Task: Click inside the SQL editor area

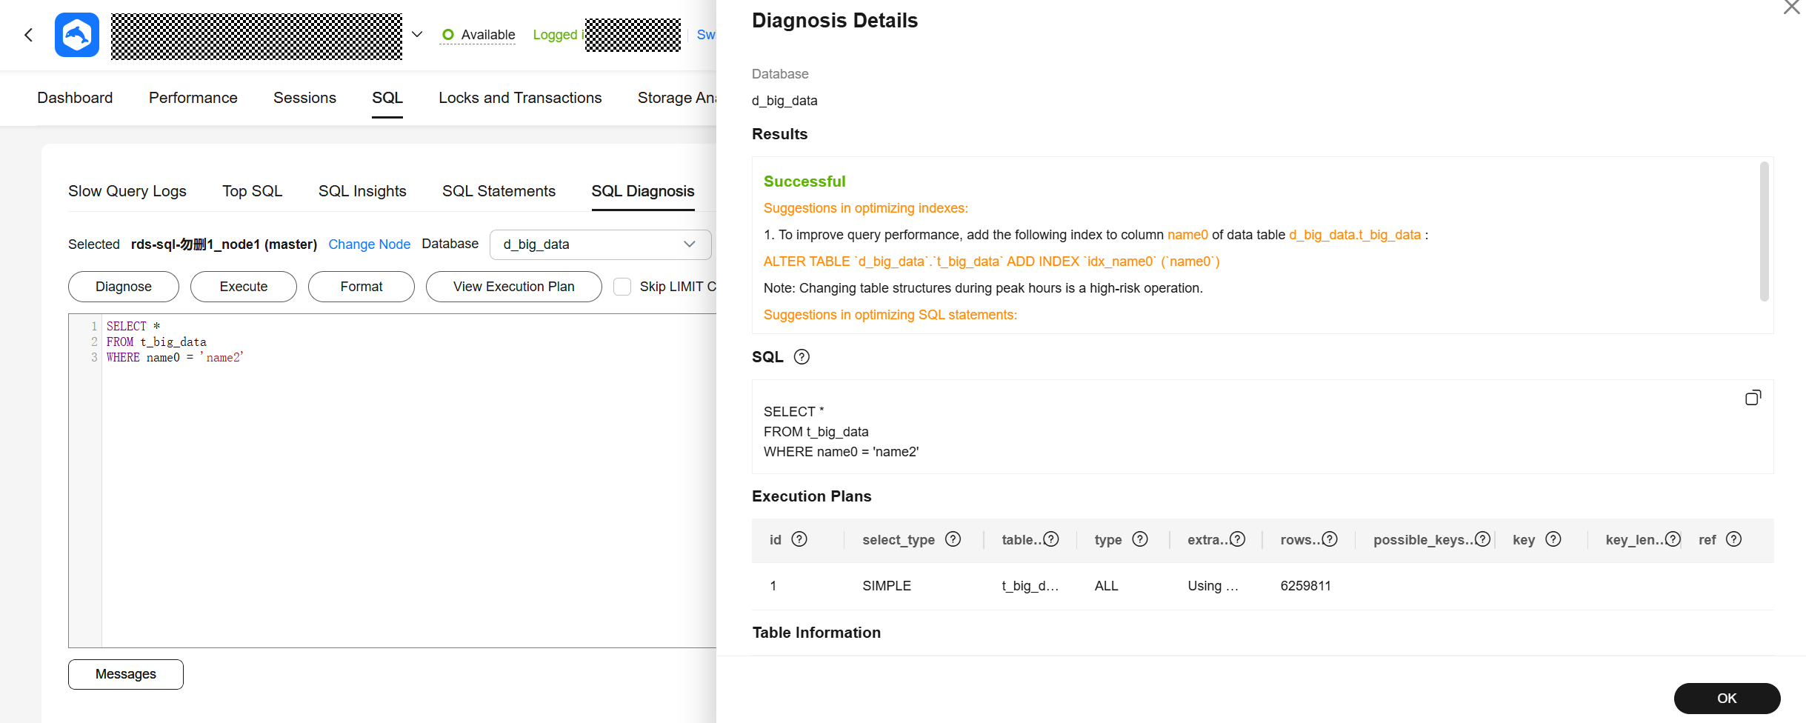Action: (407, 482)
